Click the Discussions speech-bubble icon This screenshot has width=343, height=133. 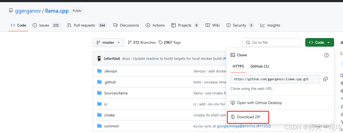[x=115, y=25]
